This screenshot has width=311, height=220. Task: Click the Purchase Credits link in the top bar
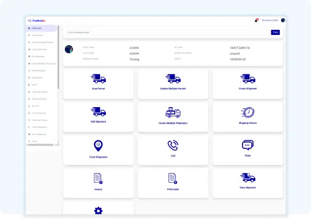click(x=270, y=21)
